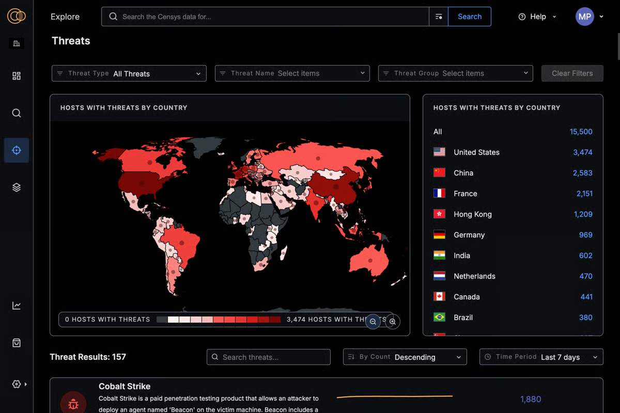Change the Time Period from Last 7 days
The height and width of the screenshot is (413, 620).
click(x=541, y=357)
